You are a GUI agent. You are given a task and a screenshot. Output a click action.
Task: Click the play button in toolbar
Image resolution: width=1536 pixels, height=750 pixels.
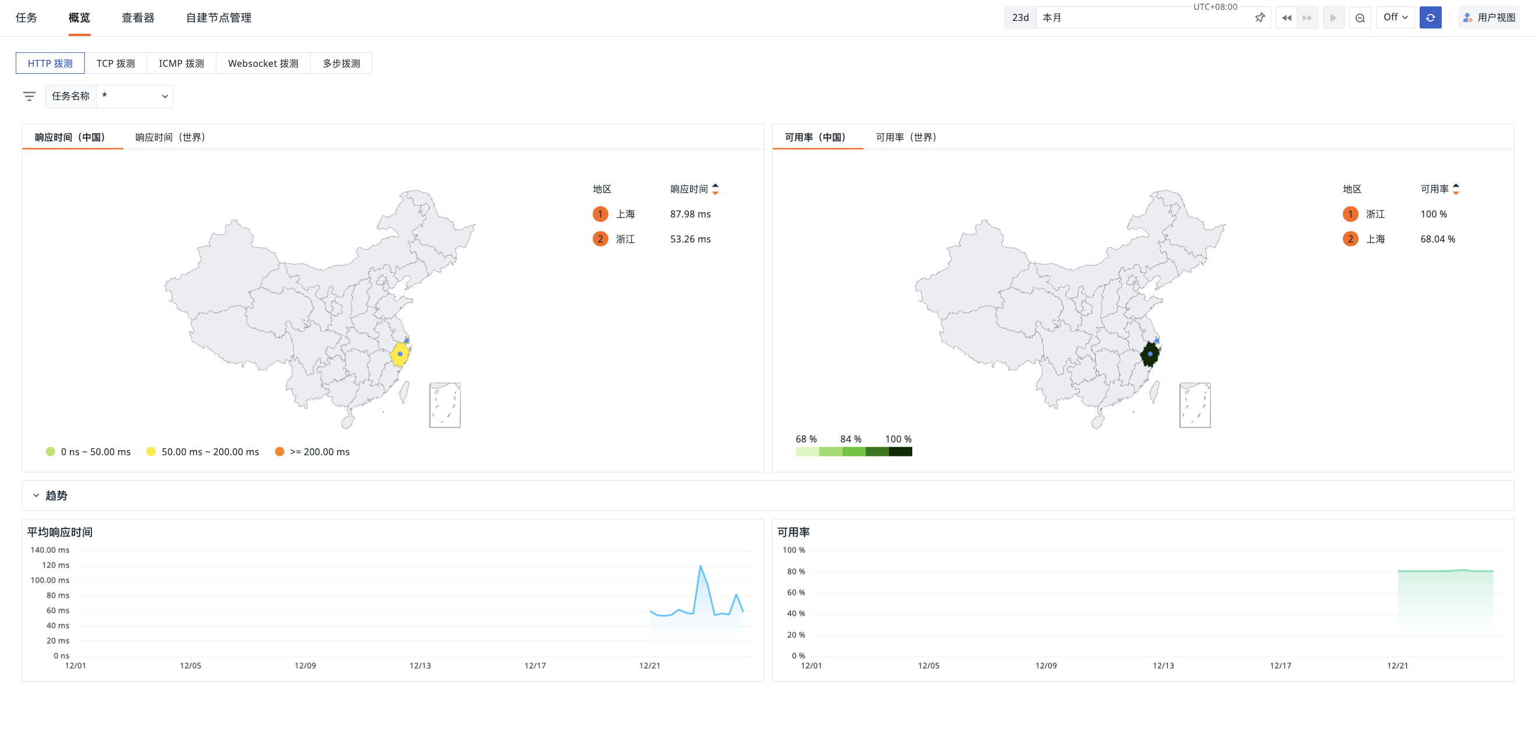coord(1334,18)
